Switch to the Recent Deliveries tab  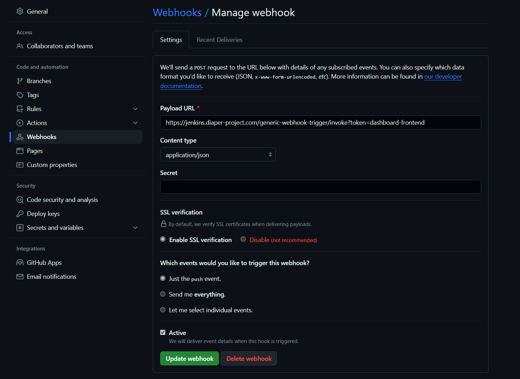pos(220,40)
